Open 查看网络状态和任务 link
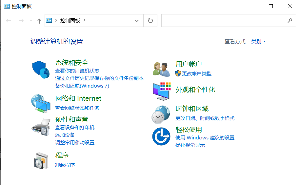Image resolution: width=300 pixels, height=185 pixels. [x=77, y=108]
